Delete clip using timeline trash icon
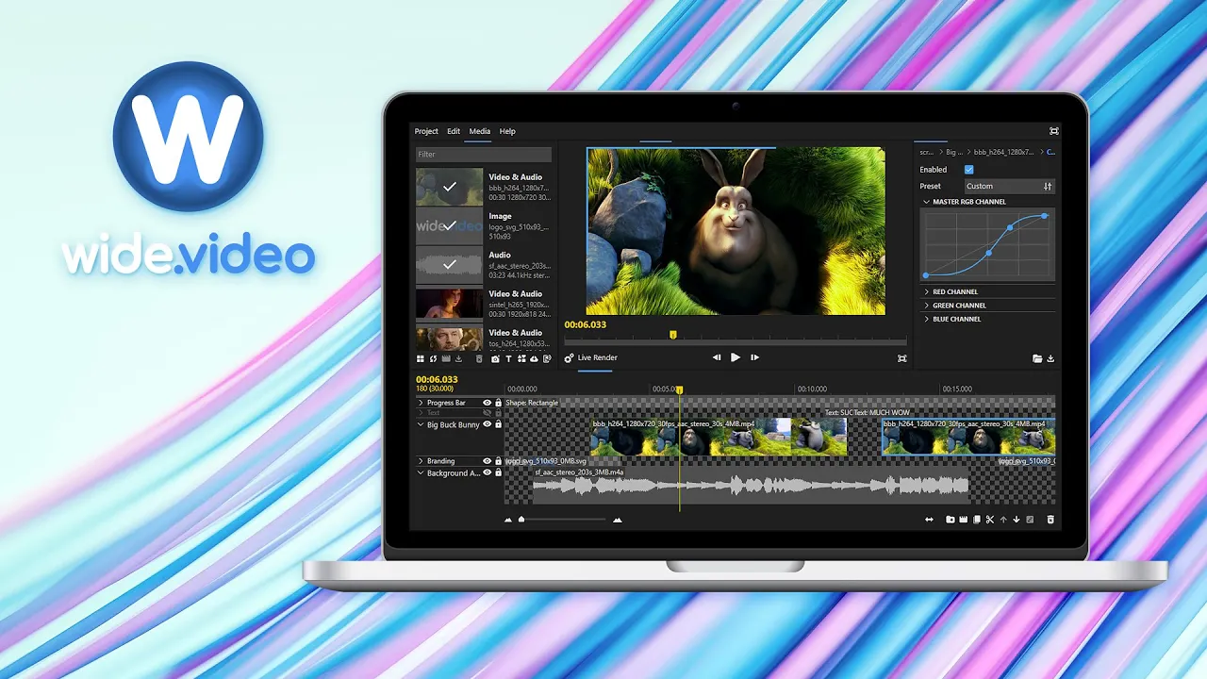Viewport: 1207px width, 679px height. (x=1050, y=520)
